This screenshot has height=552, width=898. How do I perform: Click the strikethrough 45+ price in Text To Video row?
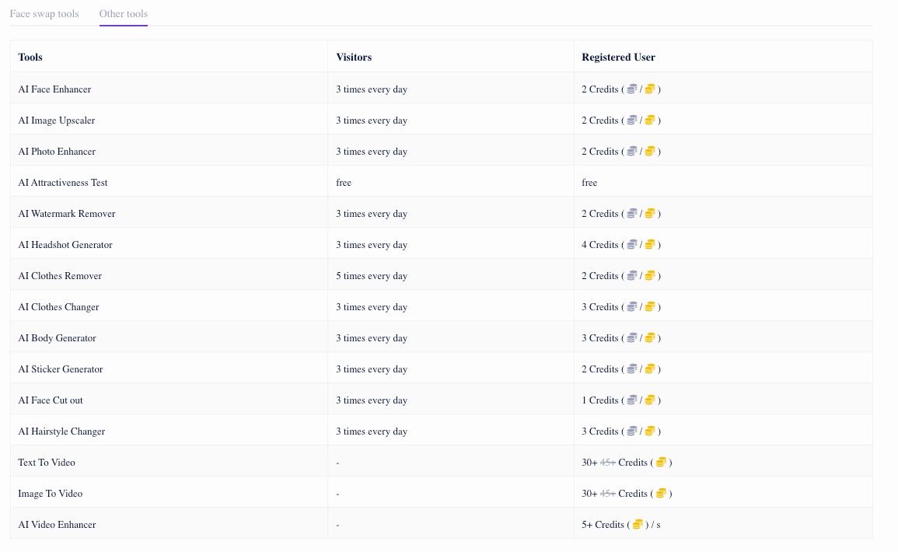tap(608, 463)
